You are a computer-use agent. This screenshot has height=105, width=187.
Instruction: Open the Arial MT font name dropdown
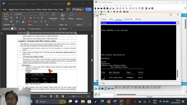(x=40, y=14)
